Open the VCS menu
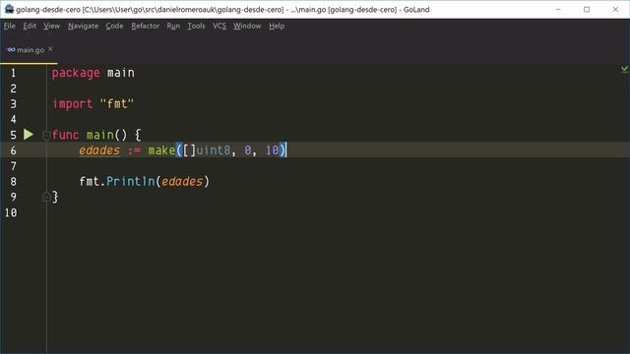The width and height of the screenshot is (630, 354). (220, 27)
